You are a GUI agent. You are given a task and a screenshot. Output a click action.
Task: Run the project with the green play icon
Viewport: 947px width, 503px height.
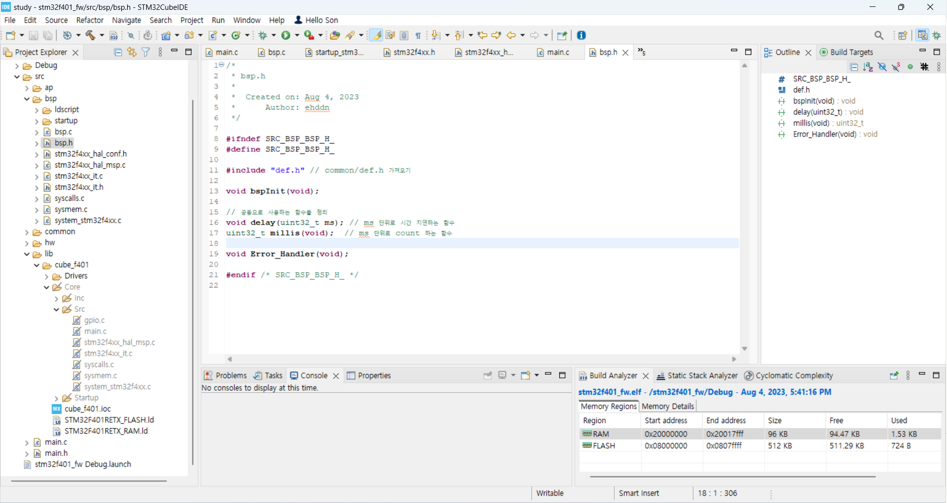pyautogui.click(x=286, y=35)
